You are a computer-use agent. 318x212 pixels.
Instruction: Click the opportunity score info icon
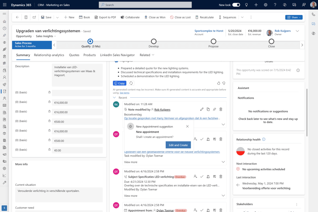(298, 70)
